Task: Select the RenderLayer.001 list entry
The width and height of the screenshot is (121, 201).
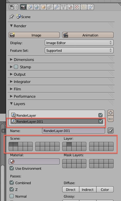Action: [x=57, y=121]
